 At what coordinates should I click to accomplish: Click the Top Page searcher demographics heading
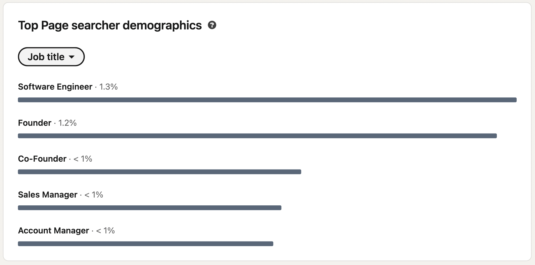[x=110, y=25]
